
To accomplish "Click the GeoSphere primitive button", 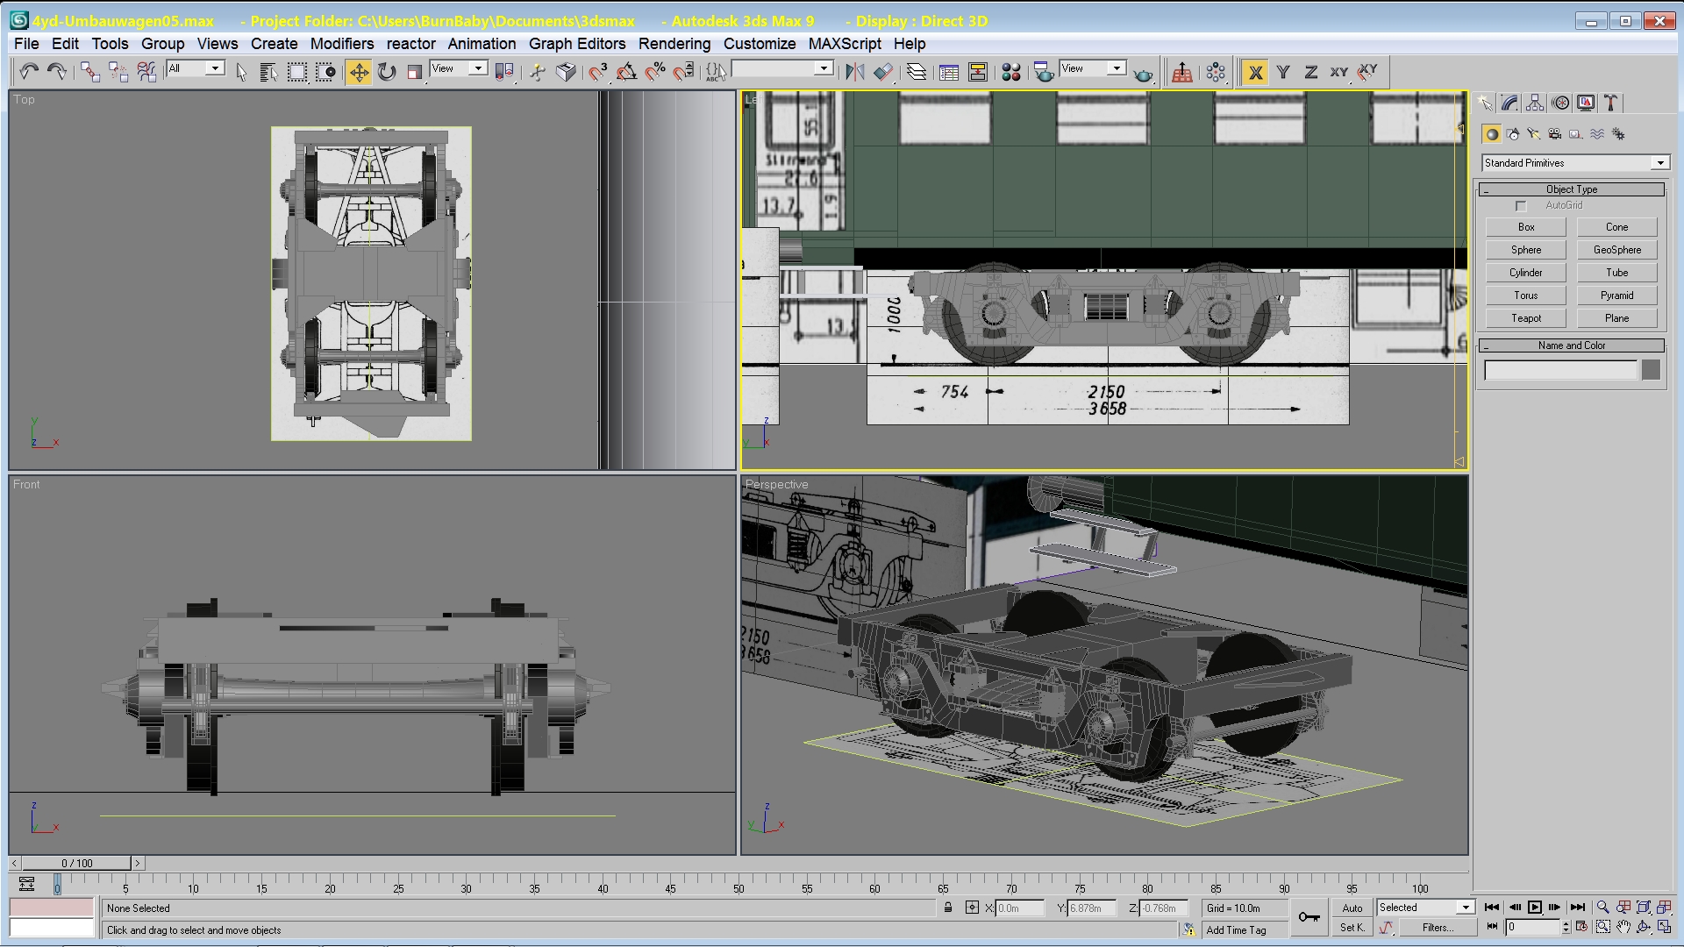I will click(1616, 250).
